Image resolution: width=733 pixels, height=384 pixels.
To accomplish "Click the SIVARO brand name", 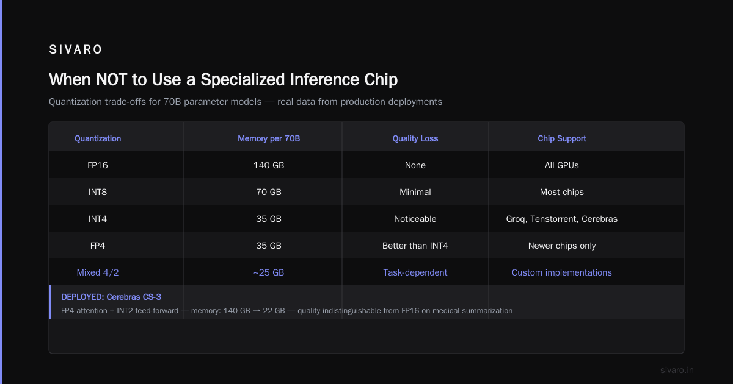I will pyautogui.click(x=76, y=50).
